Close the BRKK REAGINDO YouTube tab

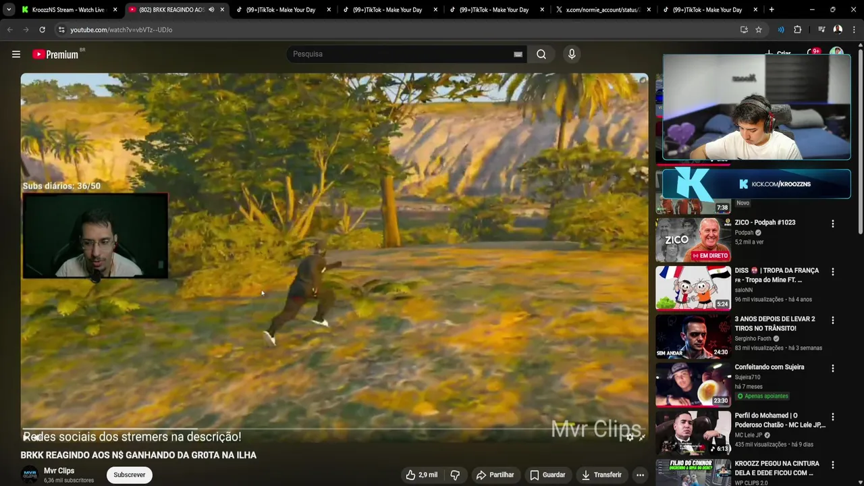222,9
